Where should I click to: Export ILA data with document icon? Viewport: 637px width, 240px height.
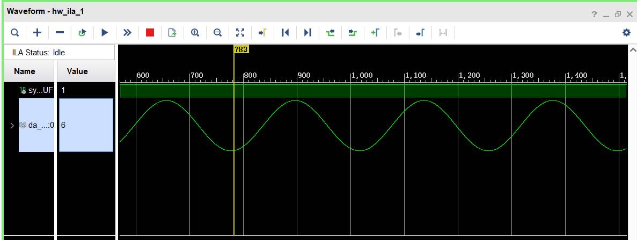(172, 33)
